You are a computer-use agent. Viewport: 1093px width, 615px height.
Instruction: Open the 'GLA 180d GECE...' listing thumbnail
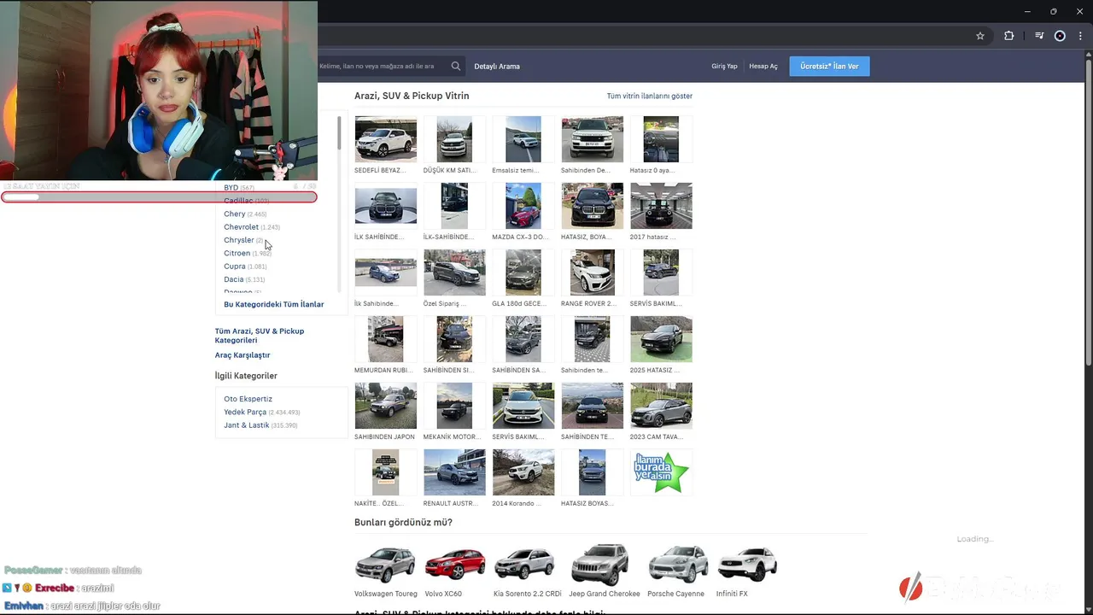(x=523, y=272)
